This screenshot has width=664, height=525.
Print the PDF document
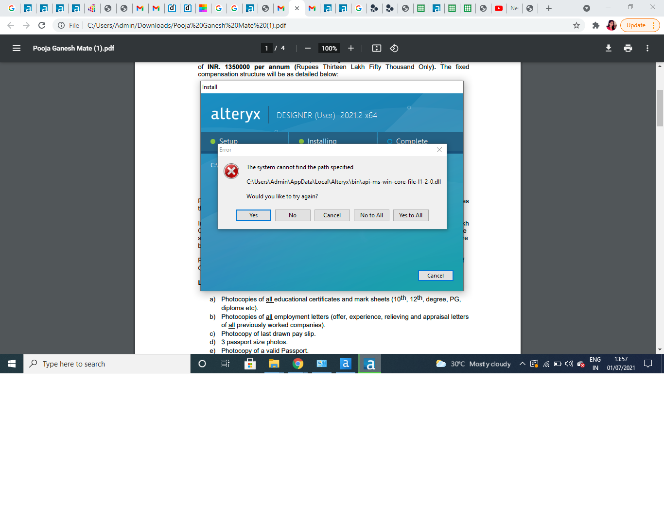click(x=628, y=48)
